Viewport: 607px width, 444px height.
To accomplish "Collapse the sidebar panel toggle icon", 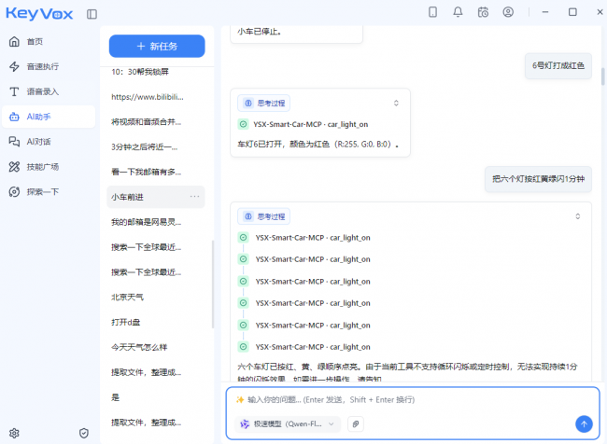I will 92,14.
